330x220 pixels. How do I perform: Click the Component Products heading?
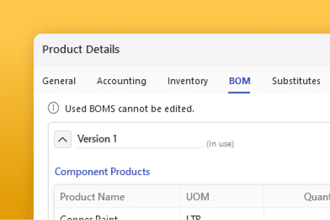pos(102,172)
